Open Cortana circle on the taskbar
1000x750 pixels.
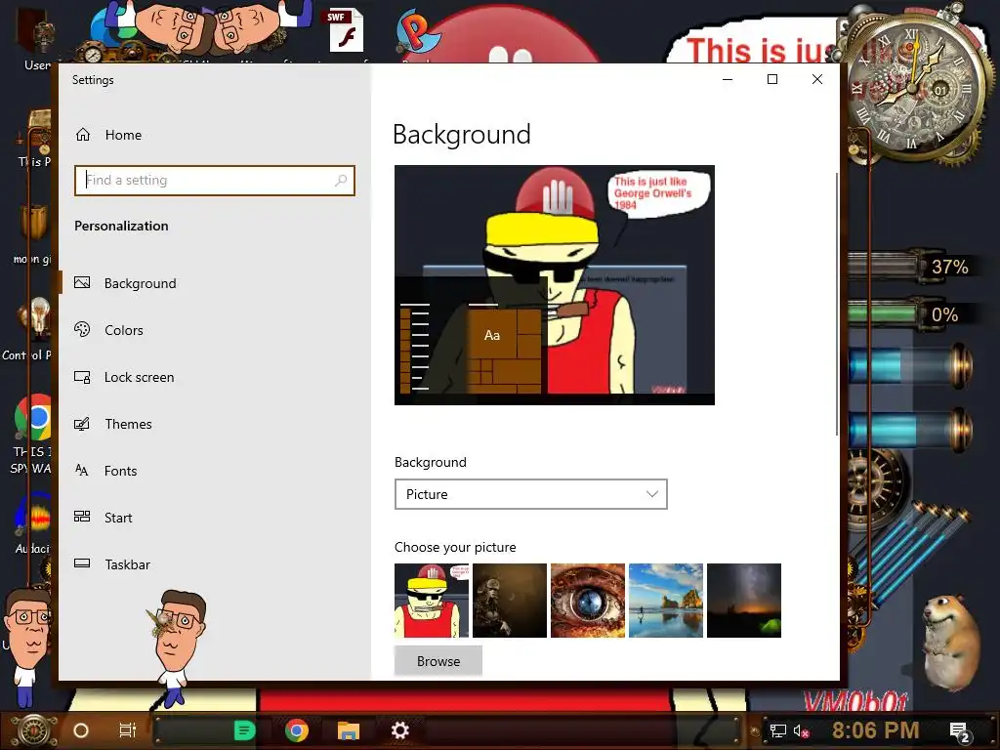[x=81, y=730]
